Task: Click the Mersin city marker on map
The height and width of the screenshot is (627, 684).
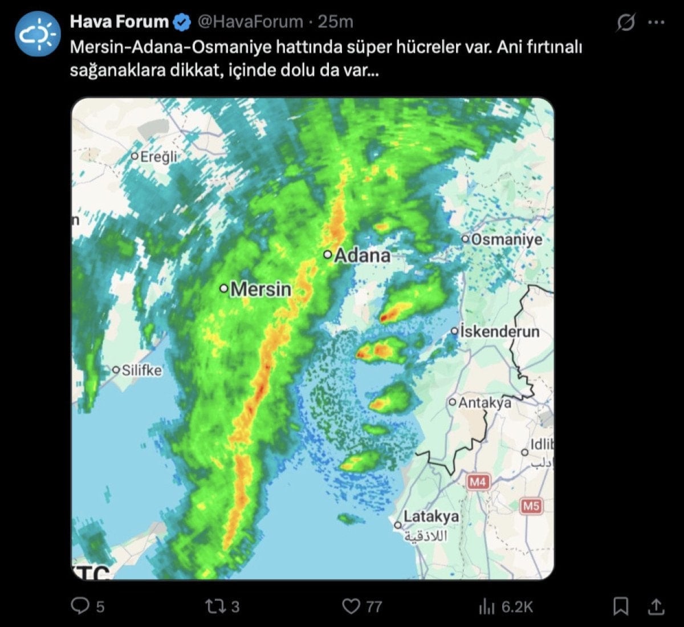Action: coord(224,289)
